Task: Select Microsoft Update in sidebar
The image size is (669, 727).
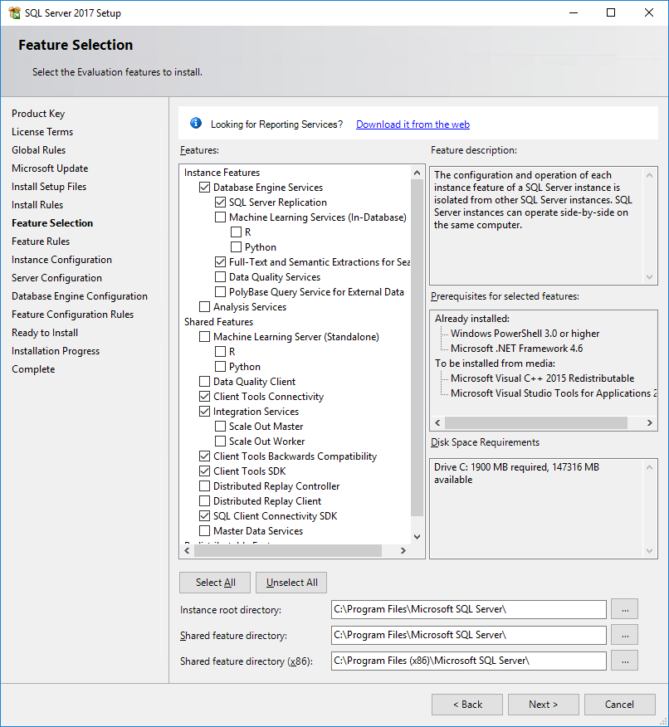Action: tap(50, 168)
